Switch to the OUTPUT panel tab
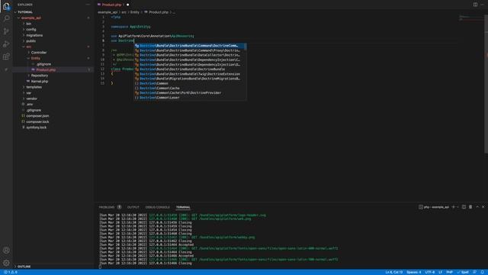488x275 pixels. click(x=133, y=207)
